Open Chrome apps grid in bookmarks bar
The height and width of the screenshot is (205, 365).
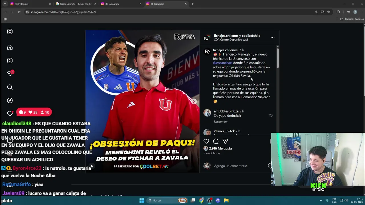point(5,19)
